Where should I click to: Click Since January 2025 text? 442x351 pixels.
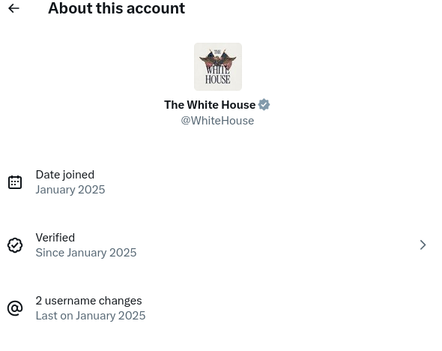click(x=86, y=253)
